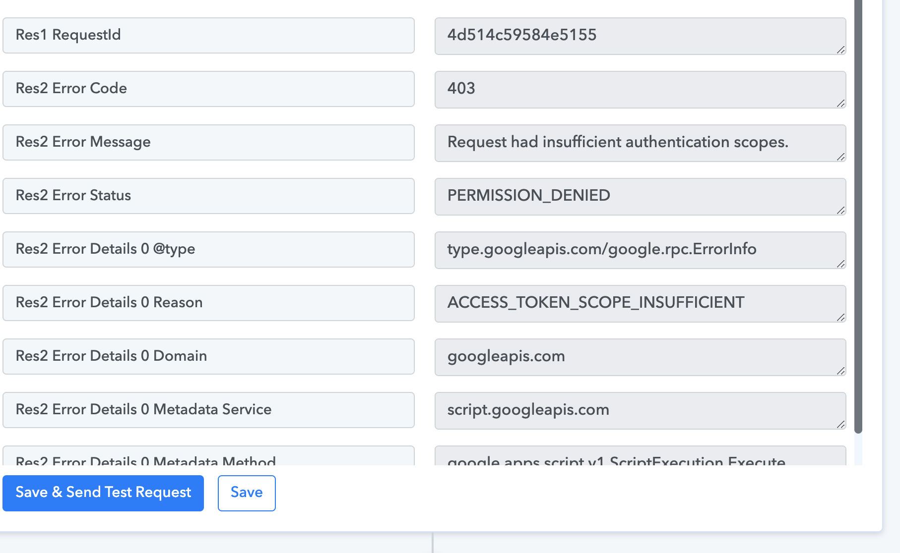The height and width of the screenshot is (553, 900).
Task: Click the type.googleapis.com ErrorInfo value box
Action: point(640,250)
